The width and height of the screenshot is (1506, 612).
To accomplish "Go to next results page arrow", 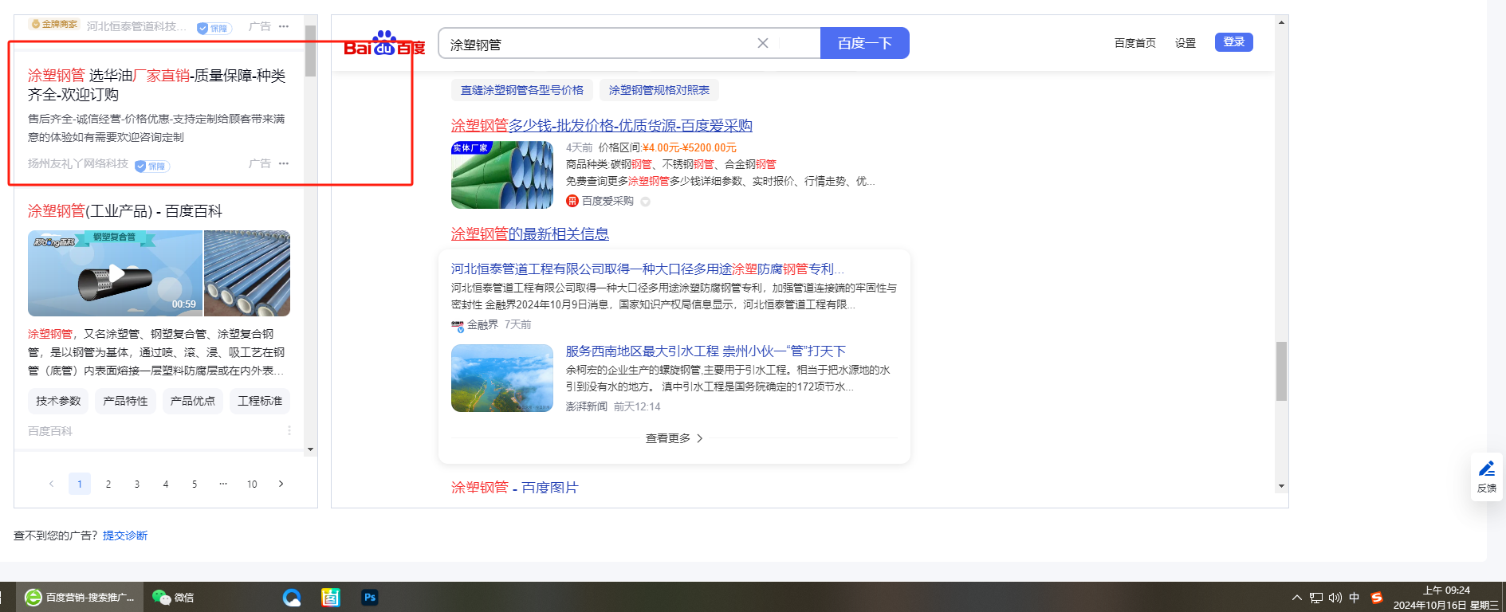I will click(281, 484).
